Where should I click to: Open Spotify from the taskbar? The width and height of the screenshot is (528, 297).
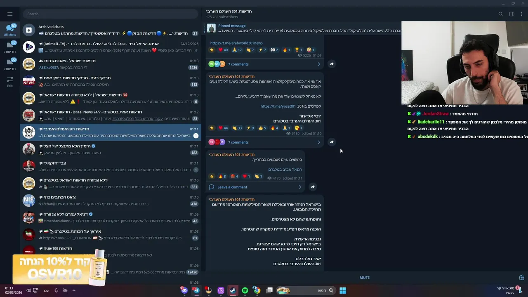coord(245,290)
